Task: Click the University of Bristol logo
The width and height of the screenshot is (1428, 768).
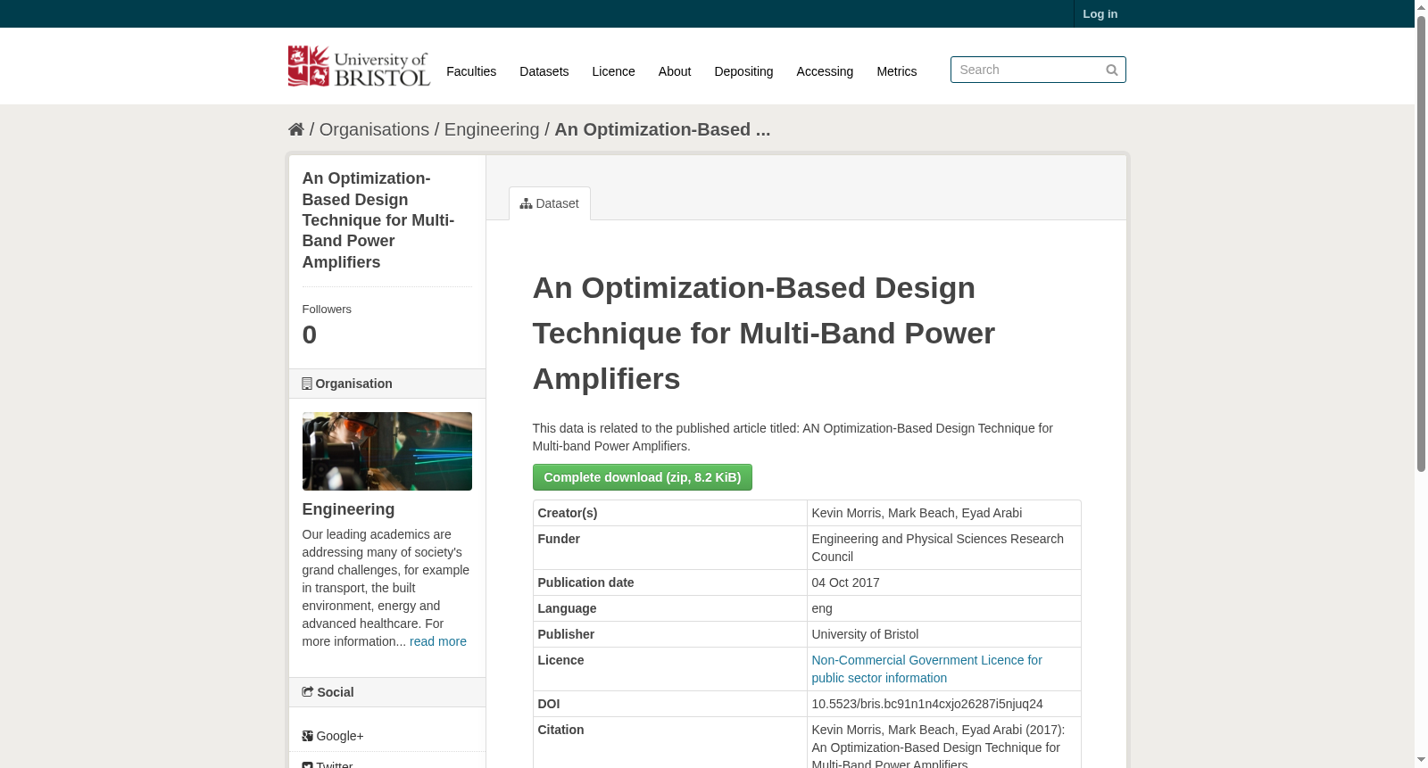Action: point(359,66)
